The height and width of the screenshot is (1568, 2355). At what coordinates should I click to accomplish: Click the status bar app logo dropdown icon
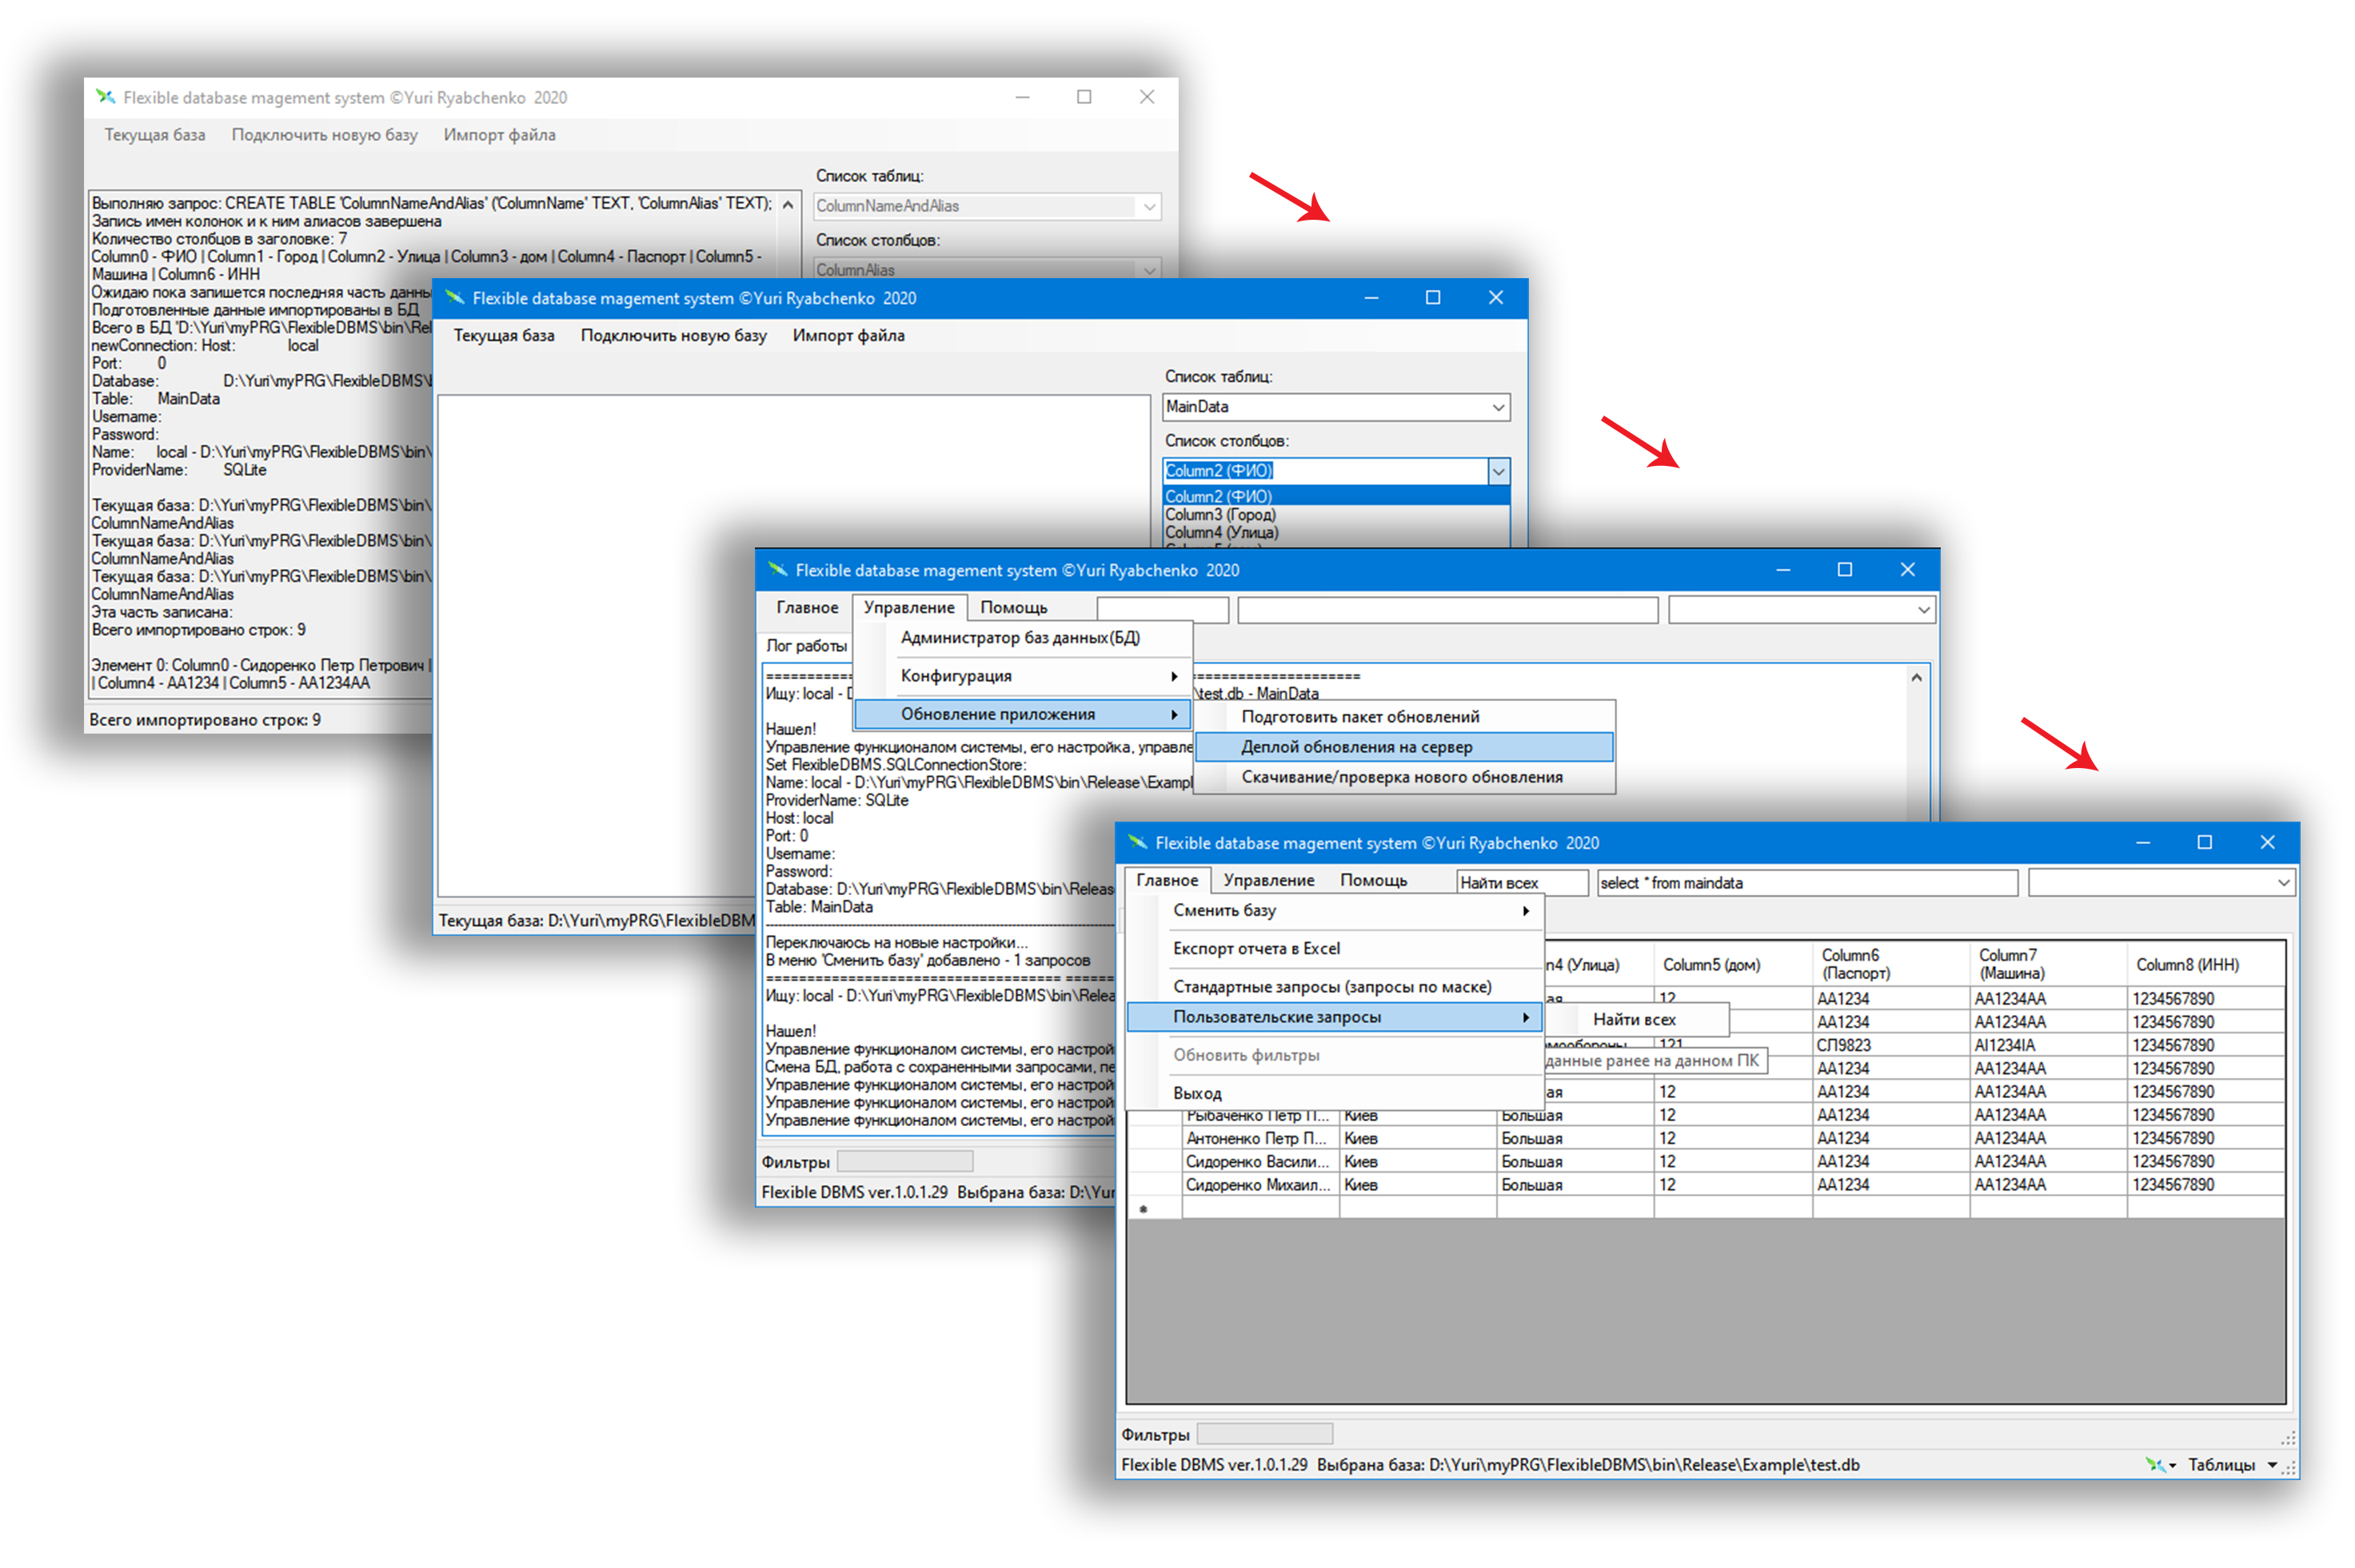pos(2160,1465)
